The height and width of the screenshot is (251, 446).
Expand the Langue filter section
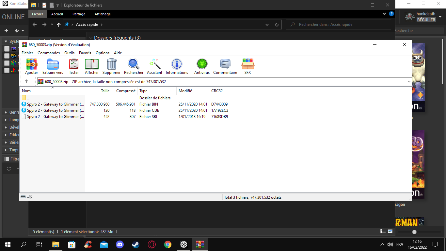pyautogui.click(x=6, y=120)
